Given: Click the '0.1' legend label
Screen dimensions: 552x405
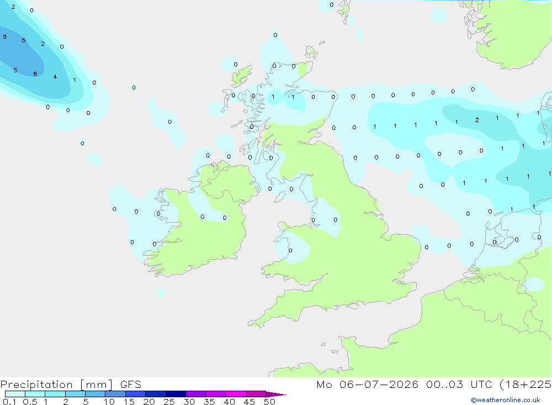Looking at the screenshot, I should tap(9, 402).
